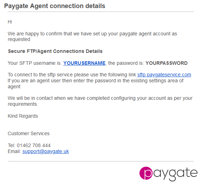202x187 pixels.
Task: Open the YOURUSERNAME link
Action: 84,63
